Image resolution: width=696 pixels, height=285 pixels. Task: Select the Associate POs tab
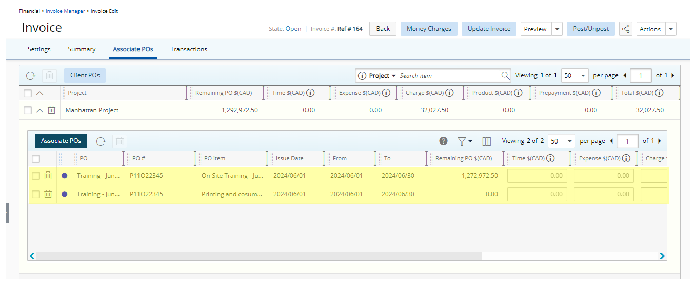pyautogui.click(x=133, y=49)
